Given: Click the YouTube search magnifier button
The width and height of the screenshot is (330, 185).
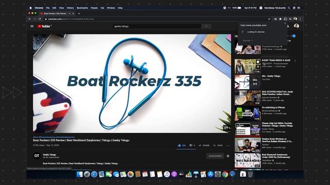Looking at the screenshot, I should [x=206, y=26].
